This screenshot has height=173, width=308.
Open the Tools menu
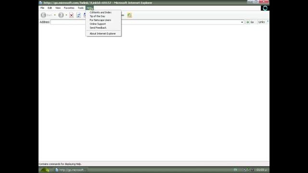coord(80,8)
